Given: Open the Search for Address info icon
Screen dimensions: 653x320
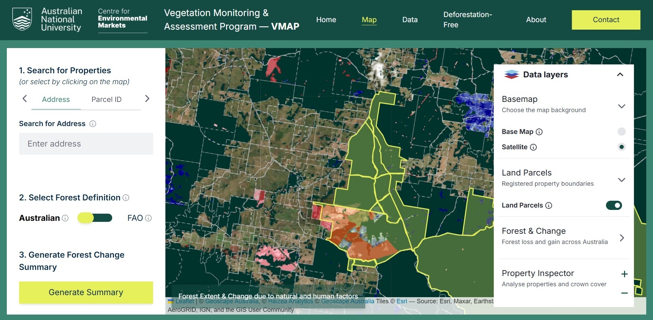Looking at the screenshot, I should click(x=93, y=124).
